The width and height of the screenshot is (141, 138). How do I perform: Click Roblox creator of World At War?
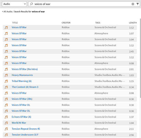pyautogui.click(x=66, y=123)
